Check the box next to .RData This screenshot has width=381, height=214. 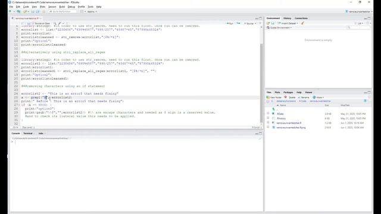268,114
